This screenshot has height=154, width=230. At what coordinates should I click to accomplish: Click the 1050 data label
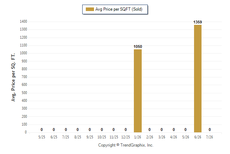click(138, 46)
